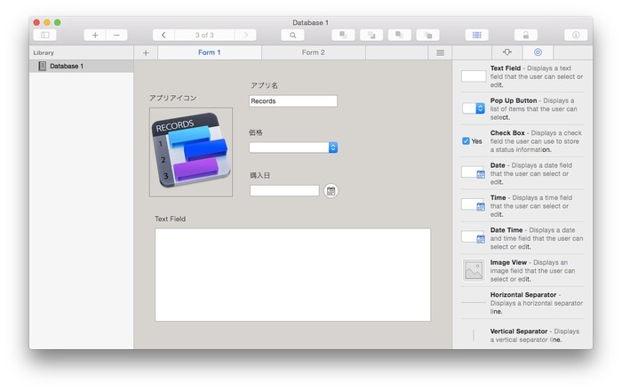Screen dimensions: 622x391
Task: Click the 購入日 label
Action: click(x=259, y=175)
